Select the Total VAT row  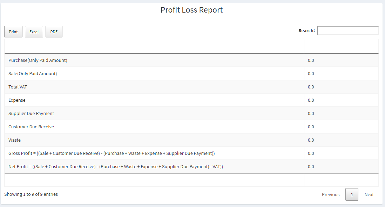pyautogui.click(x=191, y=87)
